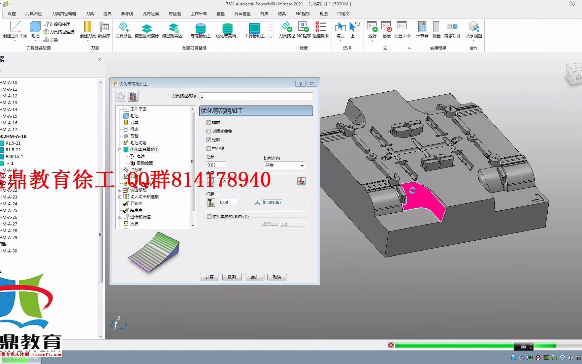
Task: Stop the calculation with the red status-bar button
Action: point(391,345)
